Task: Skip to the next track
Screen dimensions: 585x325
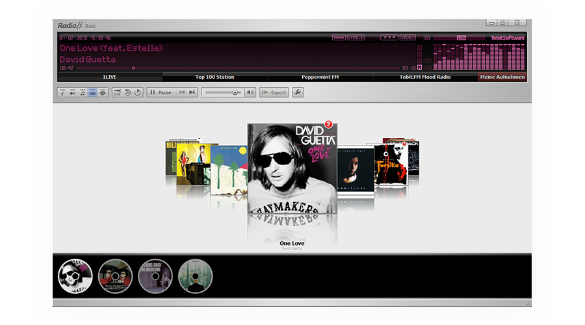Action: pyautogui.click(x=192, y=92)
